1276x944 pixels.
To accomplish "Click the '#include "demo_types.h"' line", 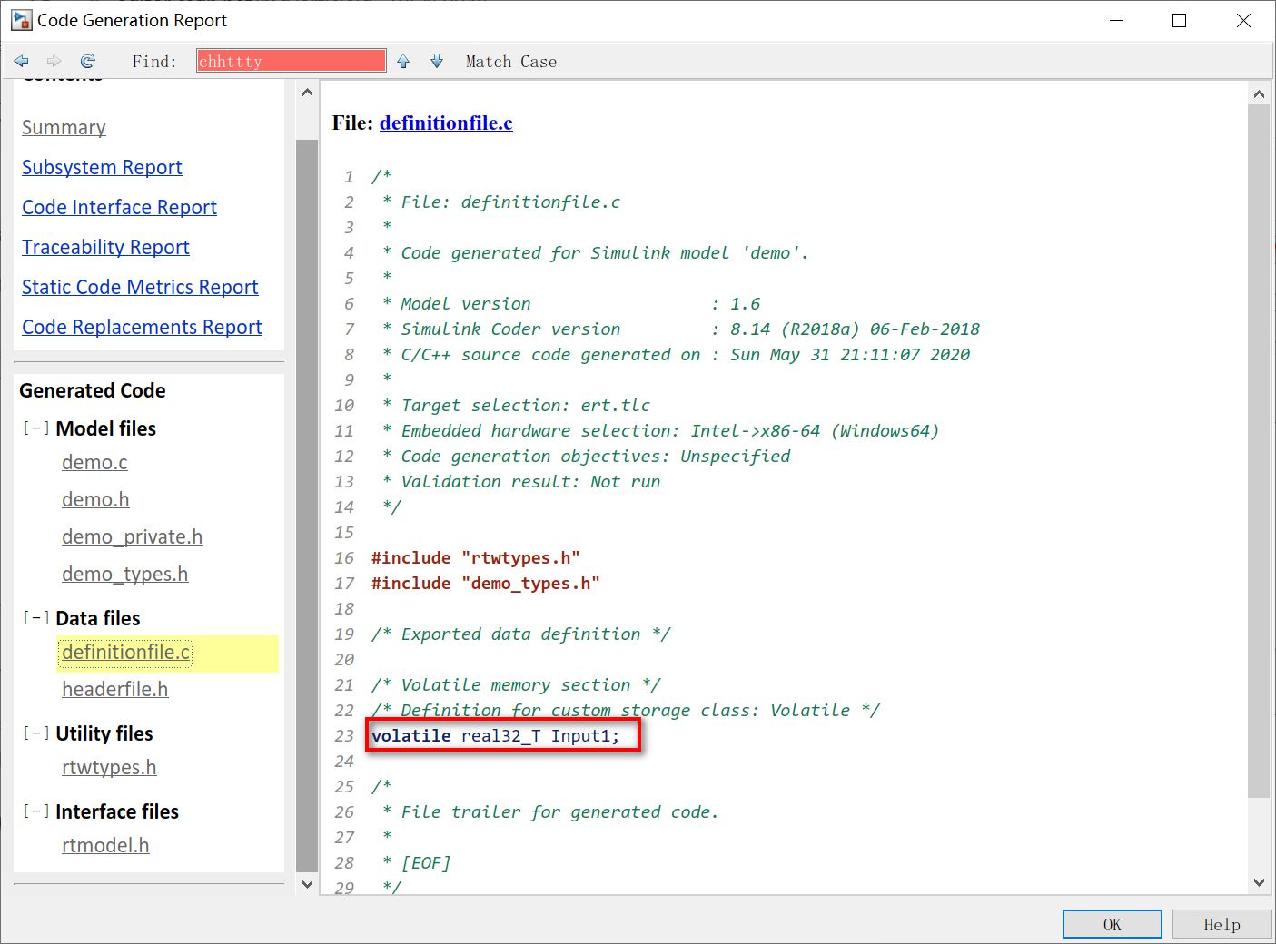I will coord(486,583).
